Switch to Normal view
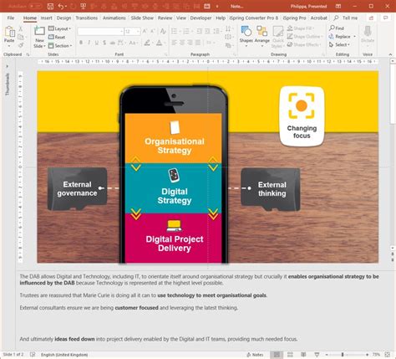Screen dimensions: 396x359 (x=277, y=355)
